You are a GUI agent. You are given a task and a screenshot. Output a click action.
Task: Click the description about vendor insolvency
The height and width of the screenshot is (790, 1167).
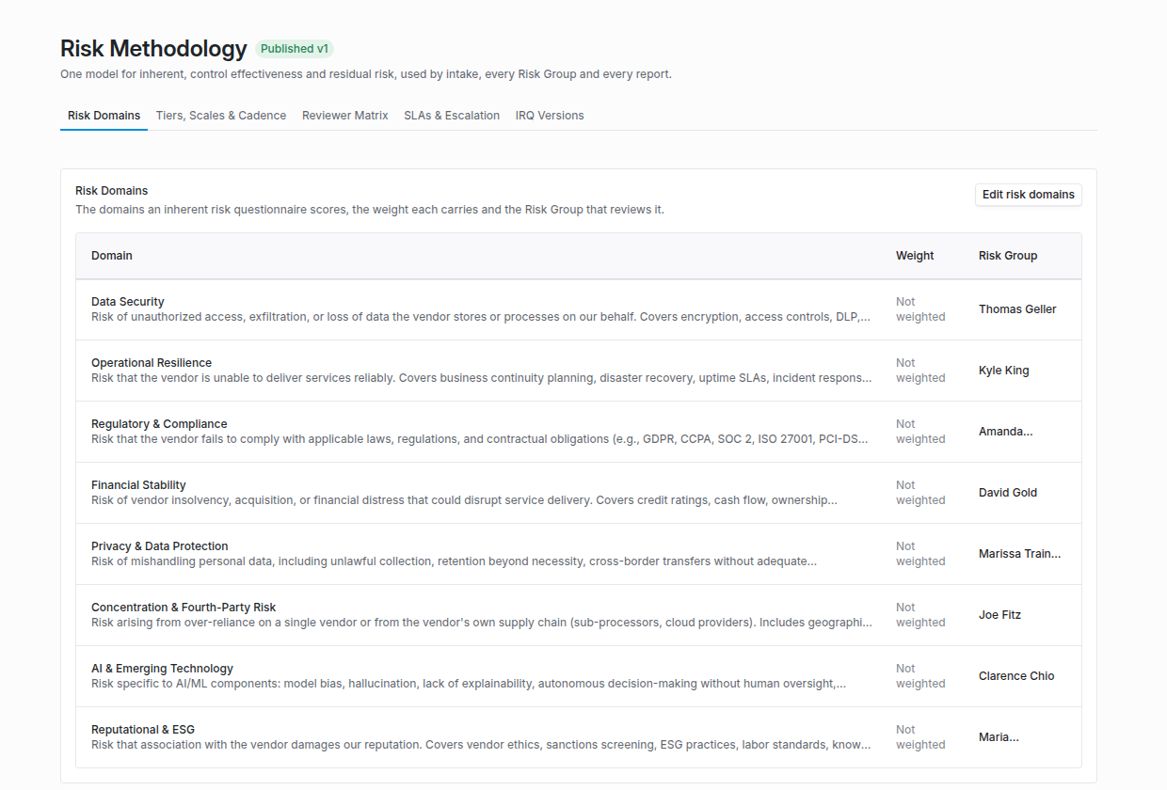click(x=464, y=500)
